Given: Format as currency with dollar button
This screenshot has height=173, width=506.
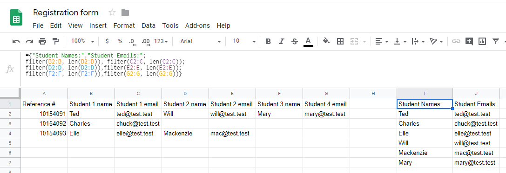Looking at the screenshot, I should tap(107, 41).
